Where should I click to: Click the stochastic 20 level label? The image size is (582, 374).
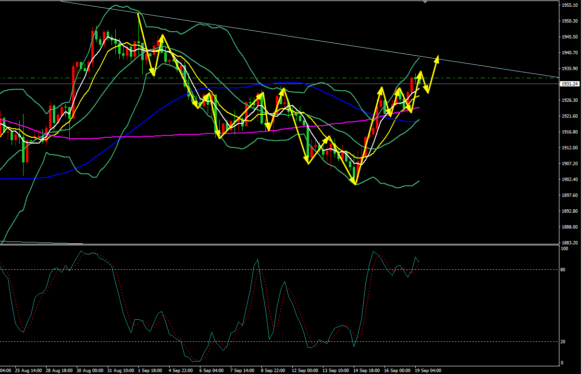pos(564,342)
